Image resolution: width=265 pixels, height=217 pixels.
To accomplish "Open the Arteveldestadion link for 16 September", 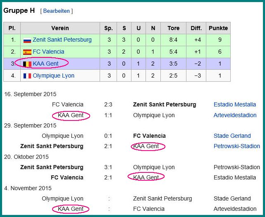I will (235, 115).
